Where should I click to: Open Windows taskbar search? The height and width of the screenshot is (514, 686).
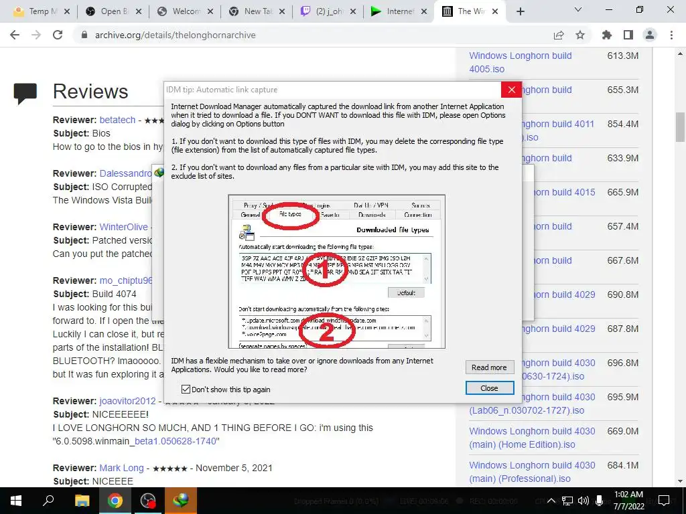49,501
